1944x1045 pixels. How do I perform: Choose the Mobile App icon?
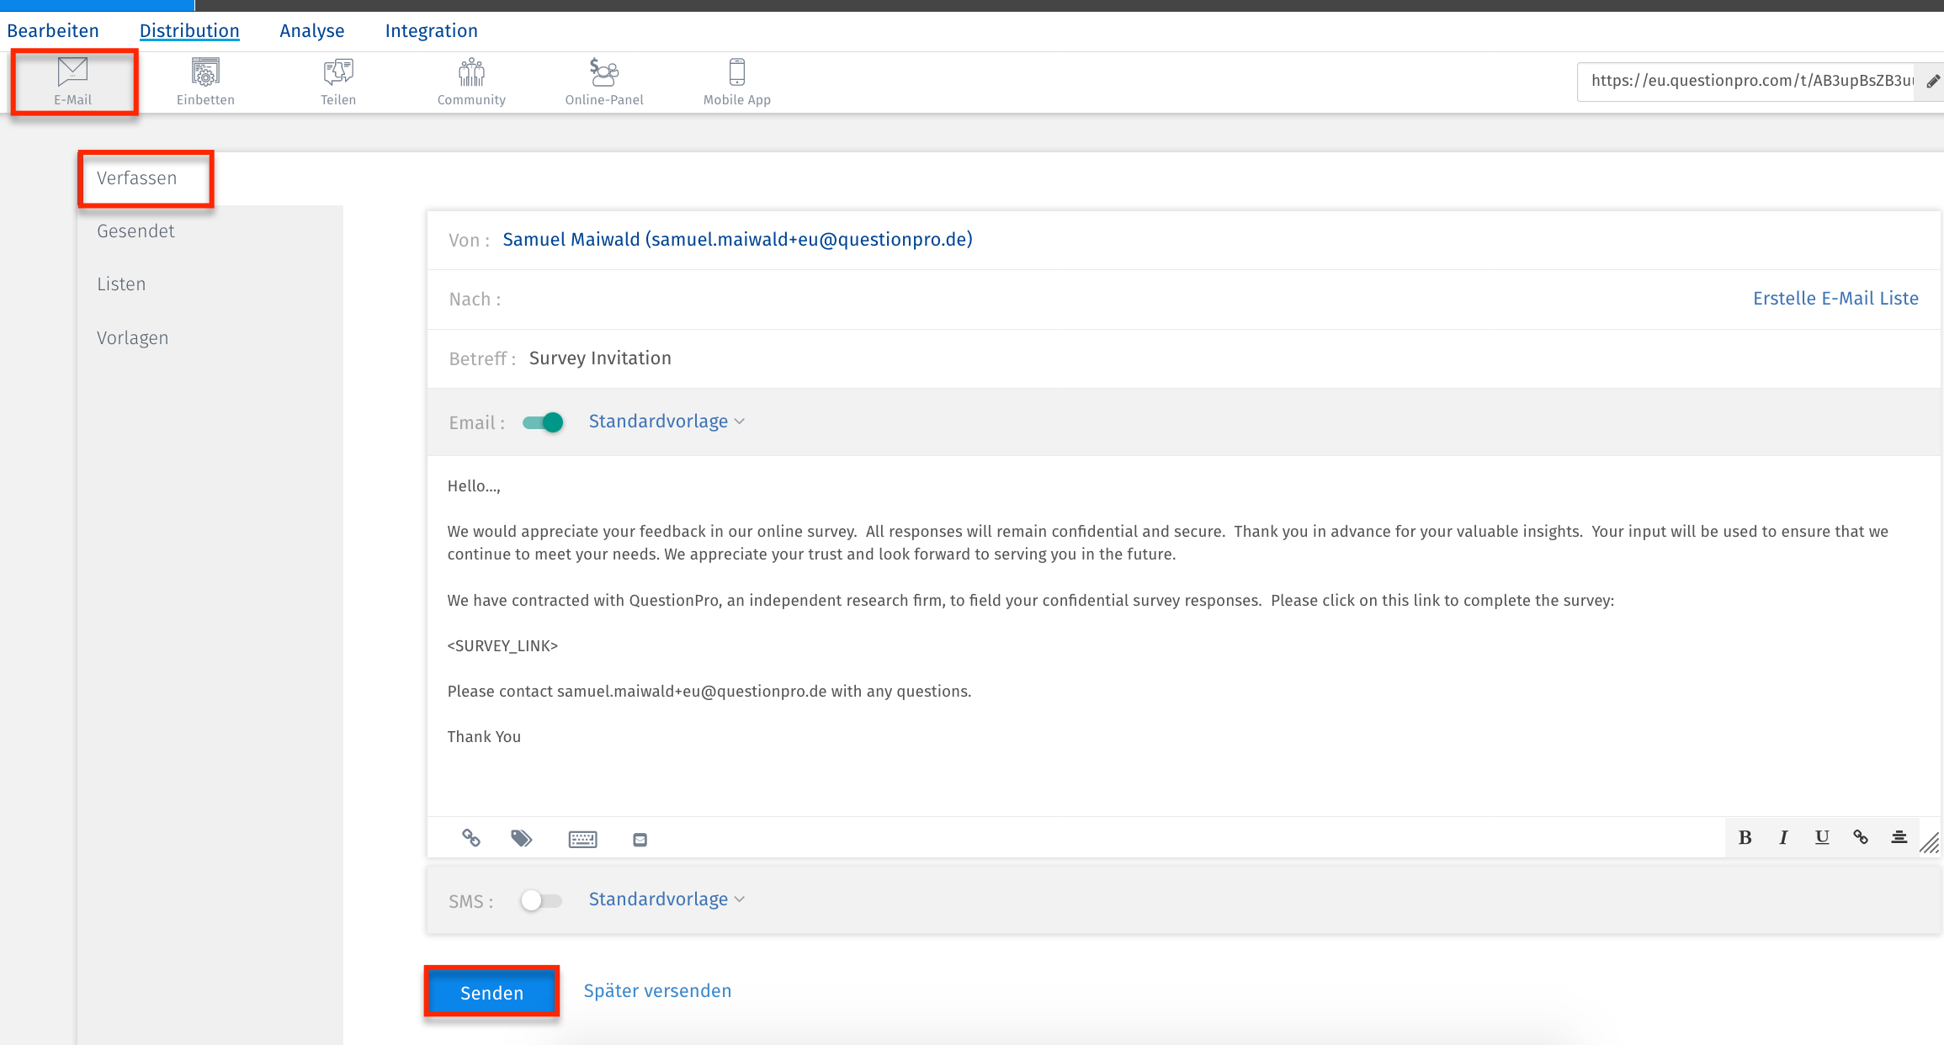(x=737, y=81)
